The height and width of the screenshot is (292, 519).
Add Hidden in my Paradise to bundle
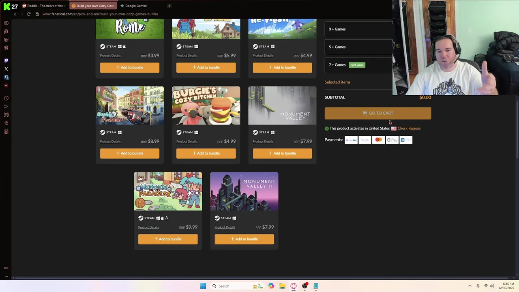click(x=168, y=239)
